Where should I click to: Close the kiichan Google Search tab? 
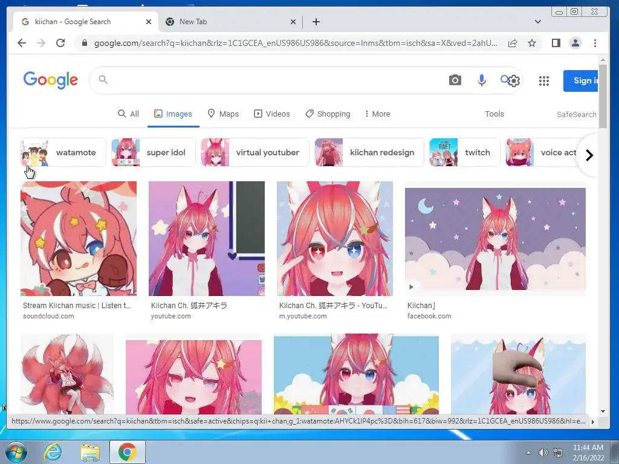coord(149,22)
